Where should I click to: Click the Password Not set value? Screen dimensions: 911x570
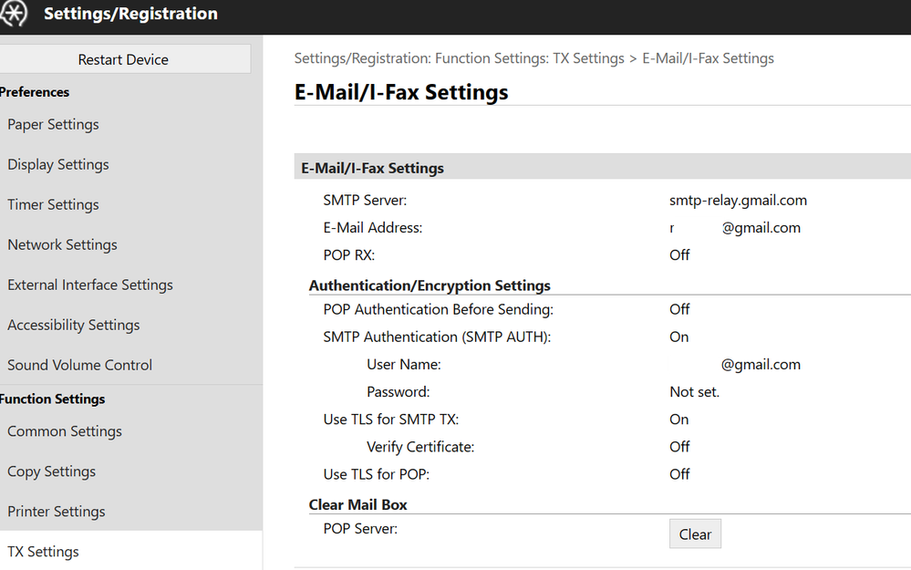coord(694,392)
